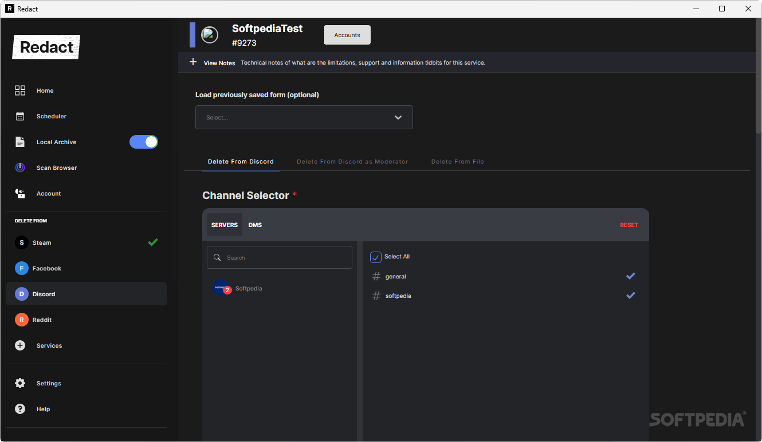This screenshot has height=442, width=762.
Task: Click the Steam label in sidebar
Action: point(42,242)
